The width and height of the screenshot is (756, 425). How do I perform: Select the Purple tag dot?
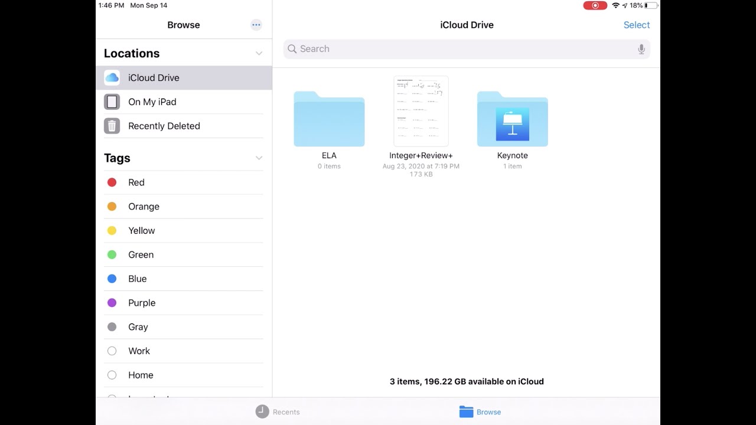coord(112,303)
